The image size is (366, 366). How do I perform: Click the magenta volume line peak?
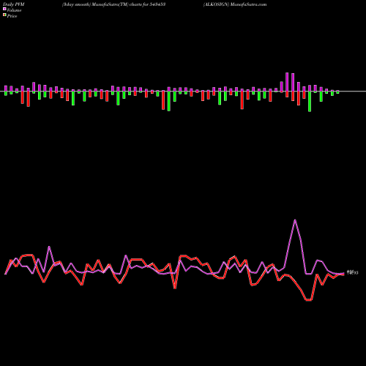(x=295, y=220)
